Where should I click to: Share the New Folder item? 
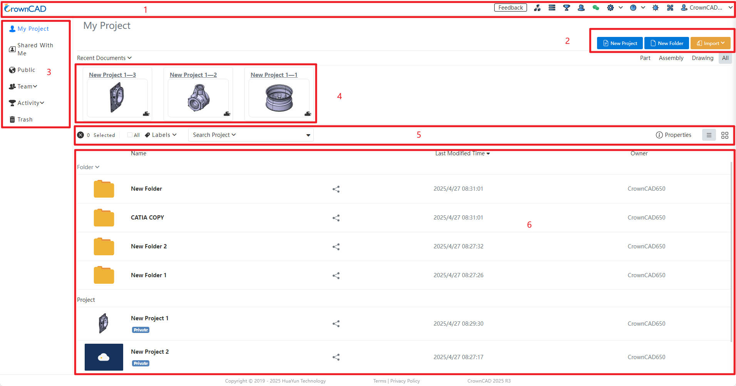tap(336, 189)
